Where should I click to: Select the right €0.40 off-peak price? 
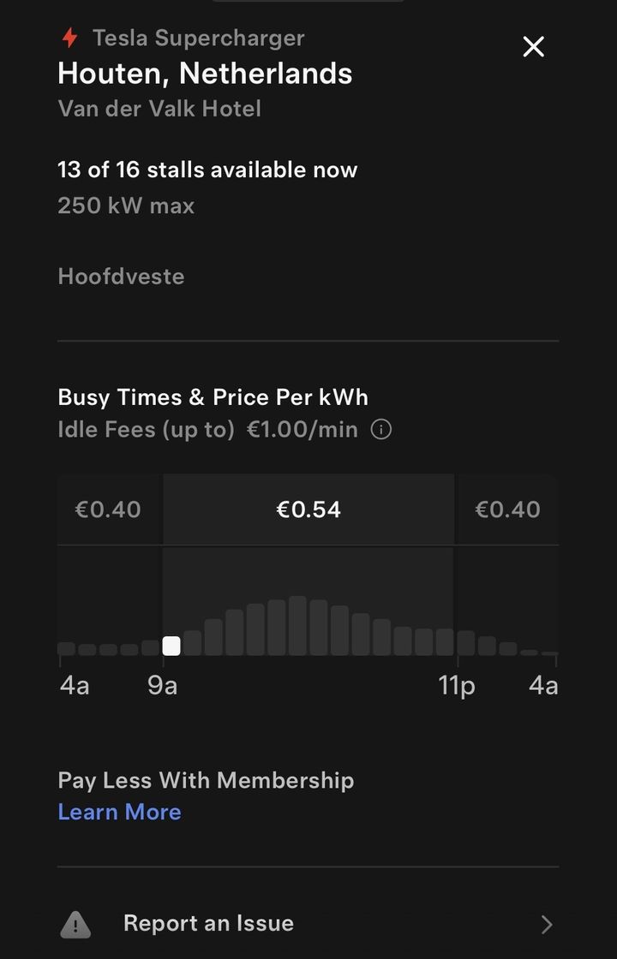coord(507,509)
